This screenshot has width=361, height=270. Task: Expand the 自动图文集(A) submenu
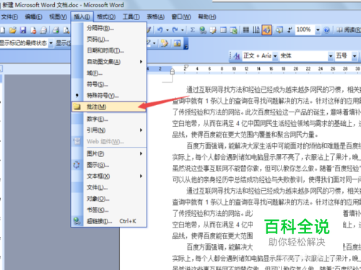(x=109, y=62)
